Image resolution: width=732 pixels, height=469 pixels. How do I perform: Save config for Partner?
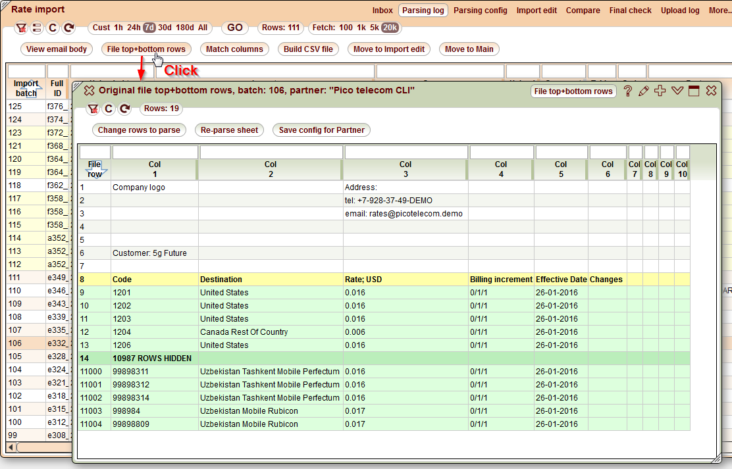(x=321, y=130)
